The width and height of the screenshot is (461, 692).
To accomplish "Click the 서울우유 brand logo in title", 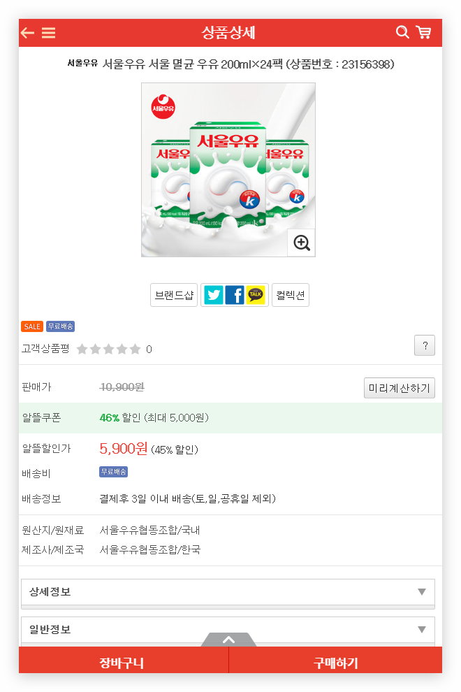I will pyautogui.click(x=82, y=64).
